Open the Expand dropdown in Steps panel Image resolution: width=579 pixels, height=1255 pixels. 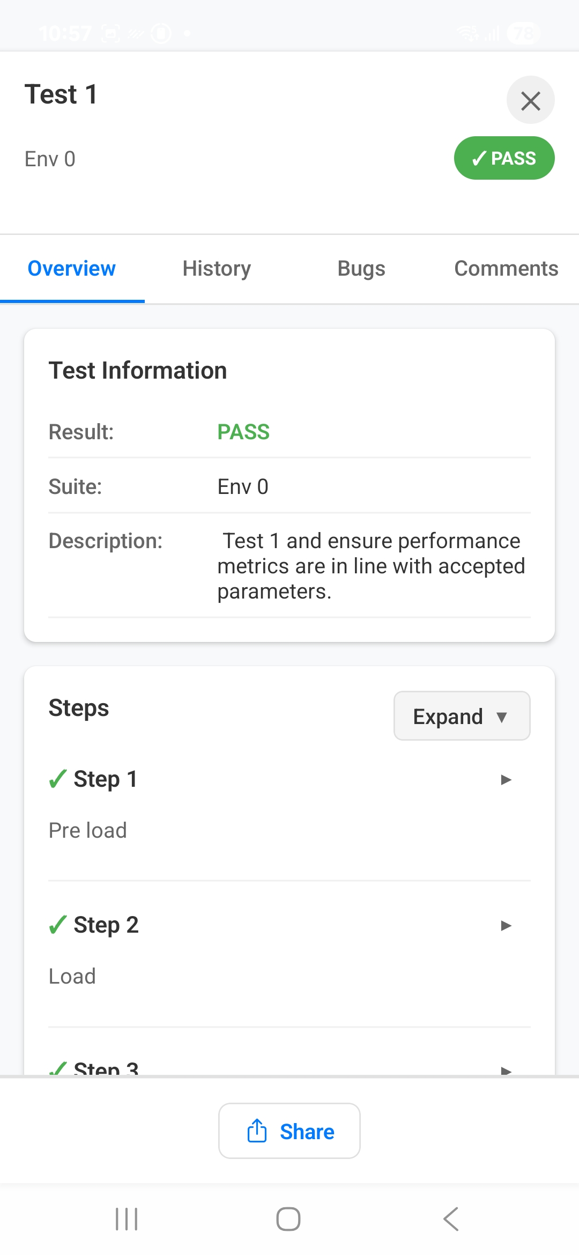coord(461,715)
